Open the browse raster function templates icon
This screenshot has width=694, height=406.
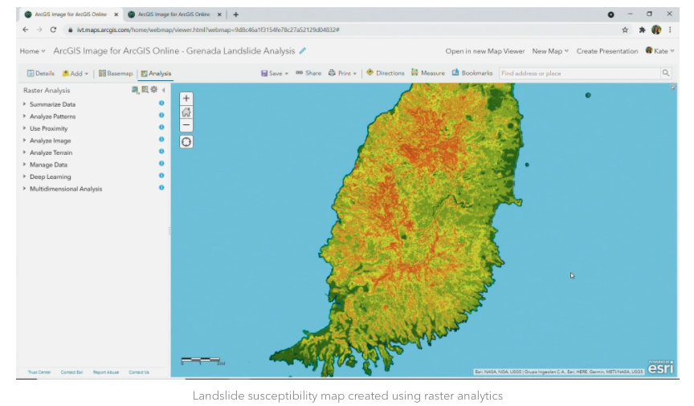[145, 90]
